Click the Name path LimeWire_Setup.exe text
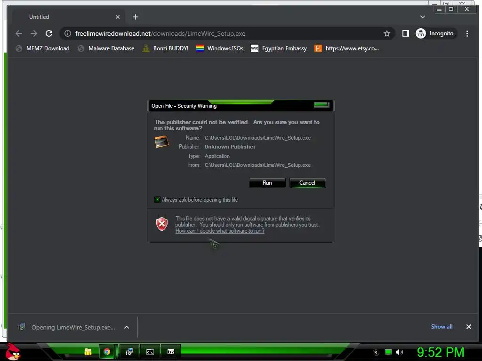Screen dimensions: 482x361 (257, 138)
